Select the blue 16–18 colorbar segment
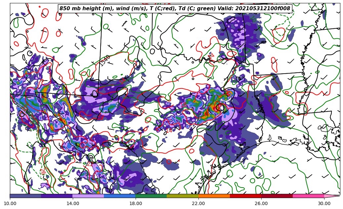Image resolution: width=343 pixels, height=209 pixels. pyautogui.click(x=120, y=196)
